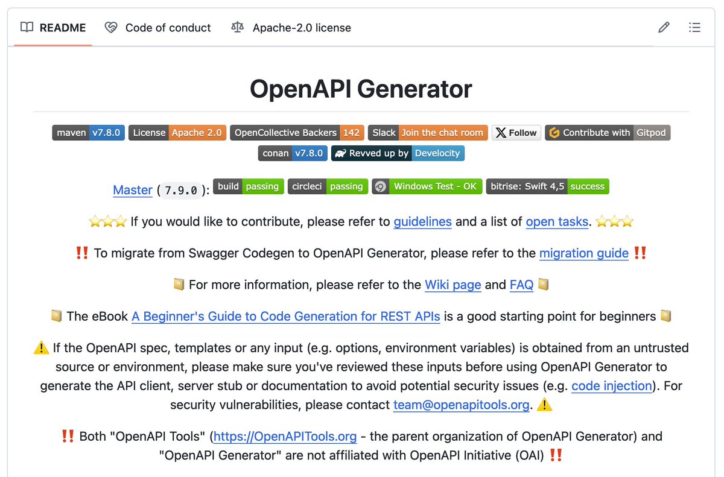This screenshot has height=477, width=724.
Task: Click the circleci passing badge
Action: (x=328, y=186)
